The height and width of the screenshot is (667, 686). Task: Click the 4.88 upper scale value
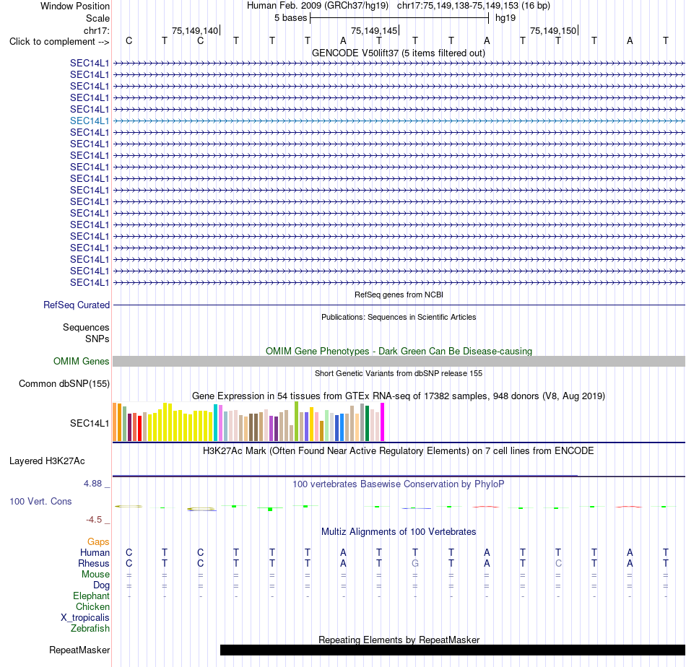(x=92, y=484)
